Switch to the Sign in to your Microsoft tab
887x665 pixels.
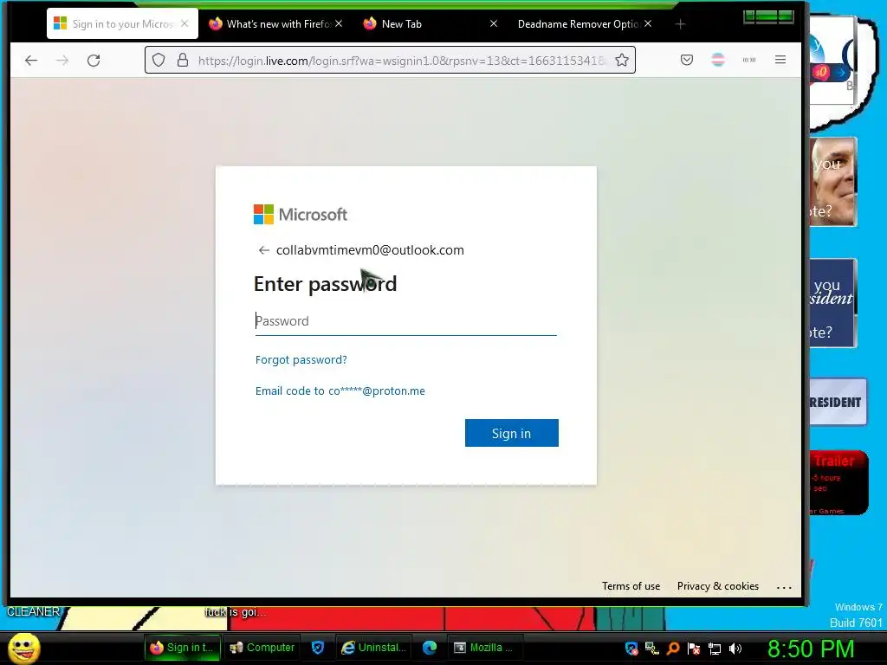(x=122, y=23)
